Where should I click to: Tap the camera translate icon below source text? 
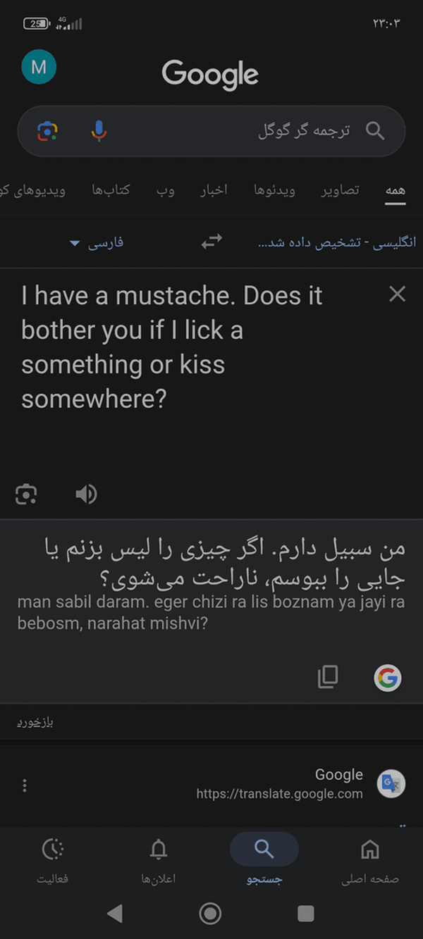(26, 495)
